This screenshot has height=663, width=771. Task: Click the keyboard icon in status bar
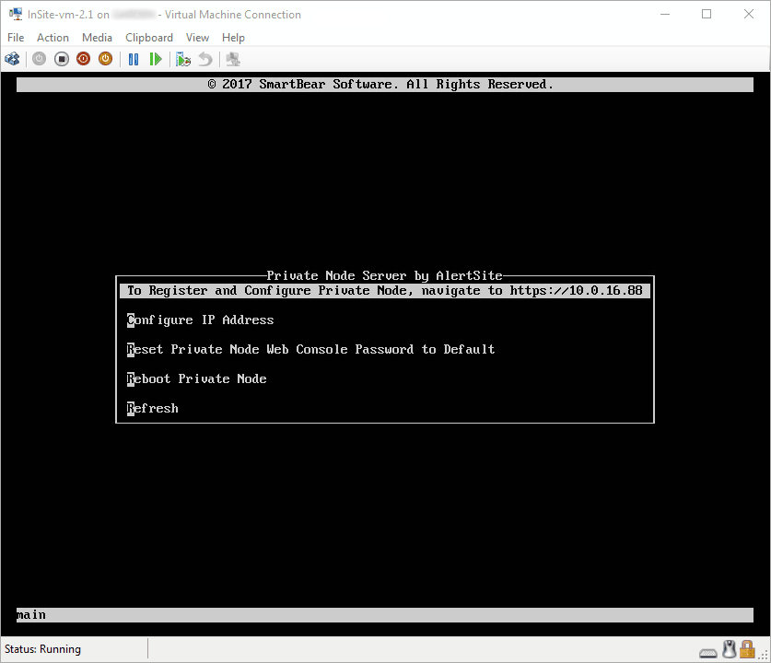pyautogui.click(x=708, y=653)
